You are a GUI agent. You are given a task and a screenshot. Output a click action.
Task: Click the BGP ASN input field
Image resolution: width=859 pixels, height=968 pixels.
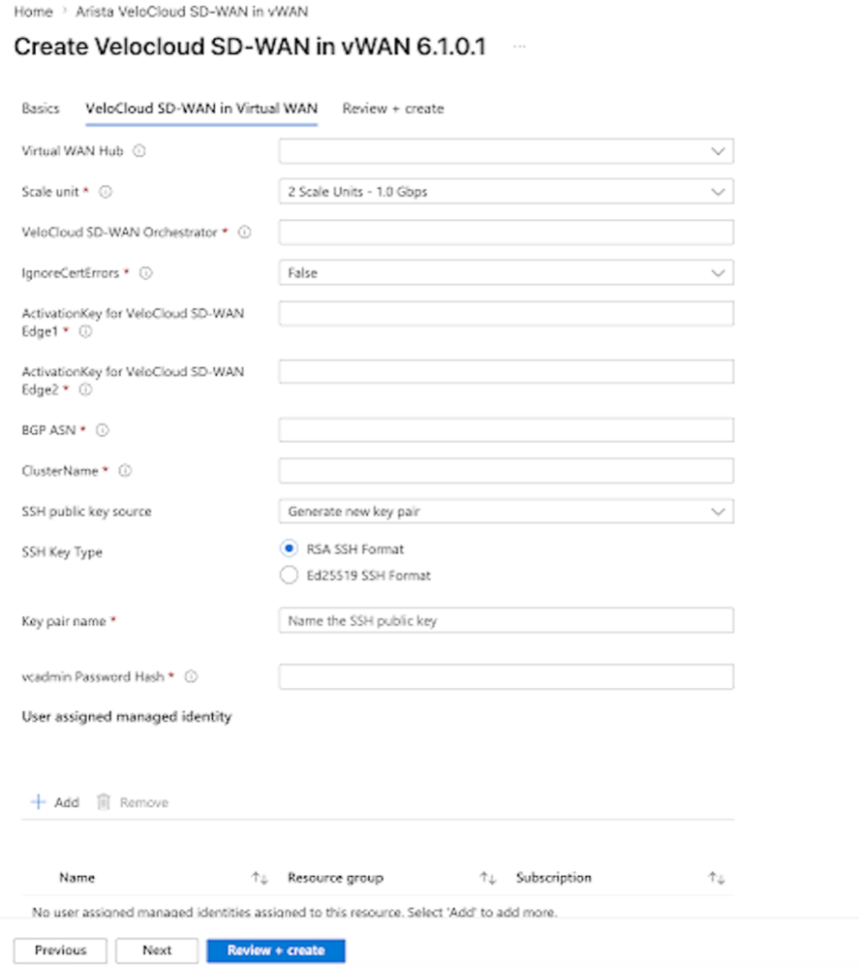tap(506, 429)
